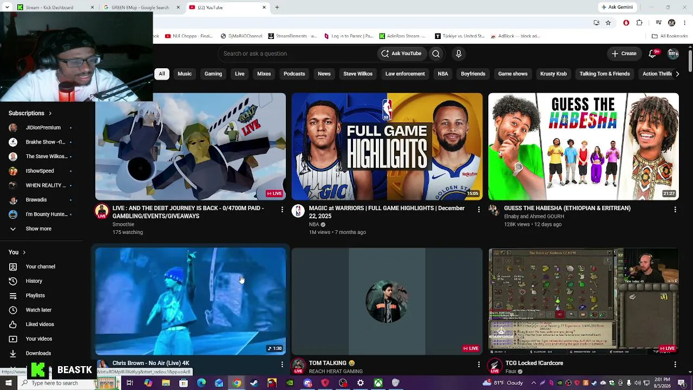Click the YouTube search input field
The width and height of the screenshot is (693, 390).
pos(298,54)
